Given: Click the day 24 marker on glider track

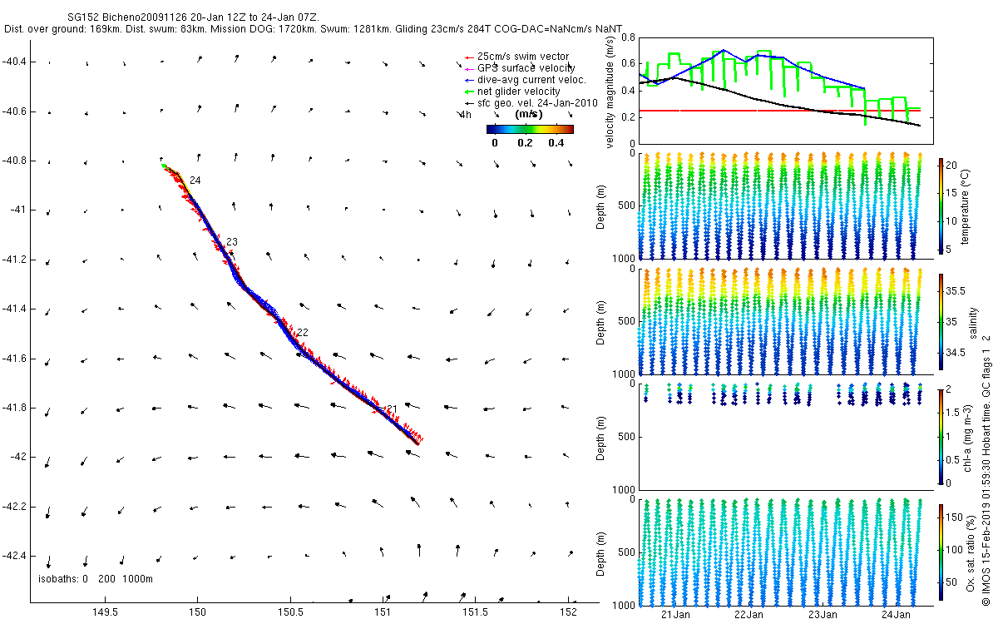Looking at the screenshot, I should click(195, 181).
